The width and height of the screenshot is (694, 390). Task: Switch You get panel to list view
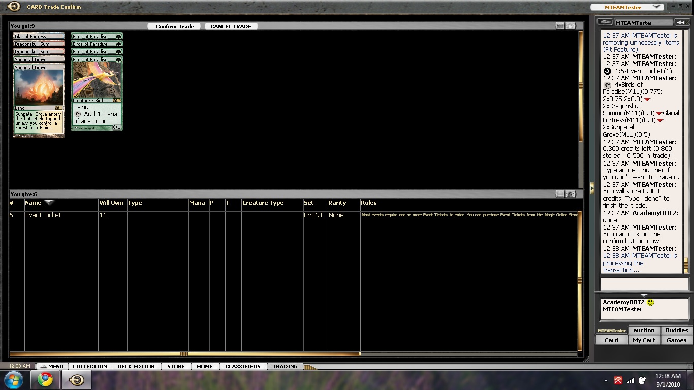560,26
